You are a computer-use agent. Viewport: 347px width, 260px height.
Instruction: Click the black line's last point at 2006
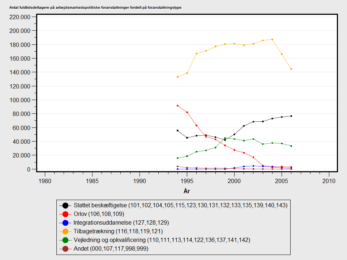[x=291, y=116]
